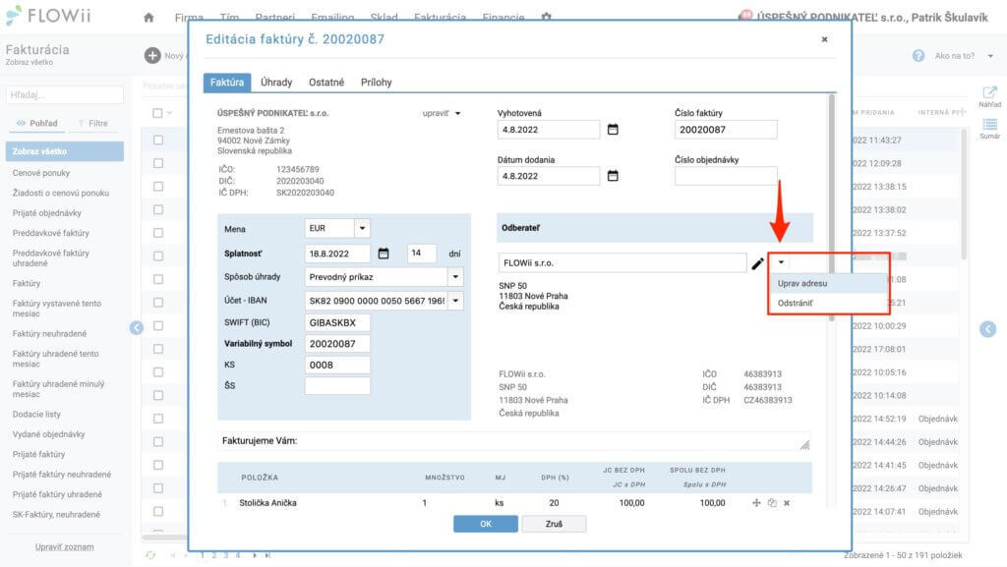This screenshot has width=1007, height=567.
Task: Open Prijaté faktúry in the sidebar
Action: [x=38, y=455]
